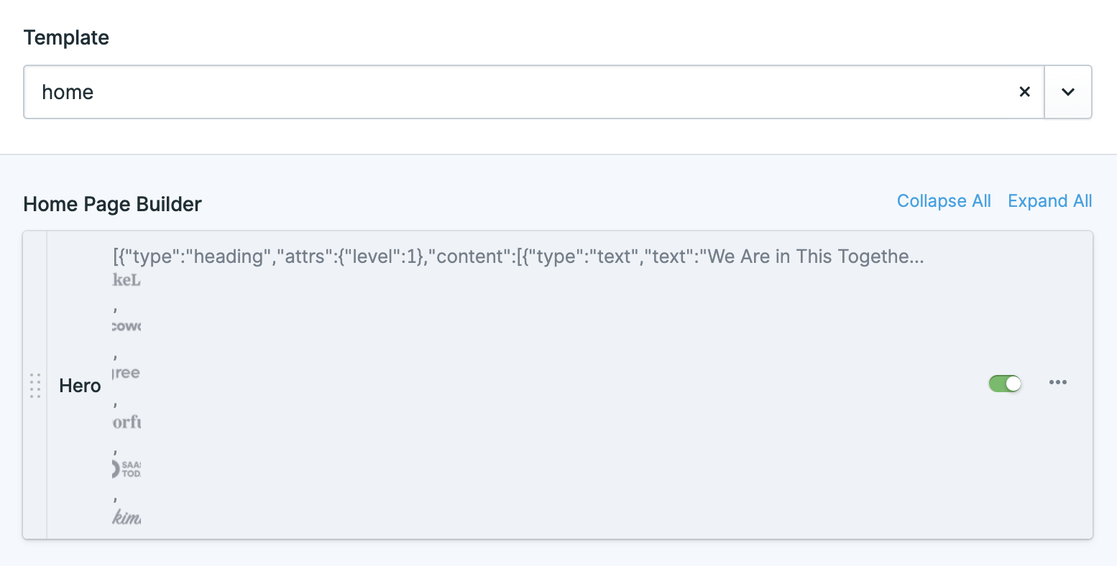Screen dimensions: 1117x566
Task: Click the Expand All link
Action: pos(1049,201)
